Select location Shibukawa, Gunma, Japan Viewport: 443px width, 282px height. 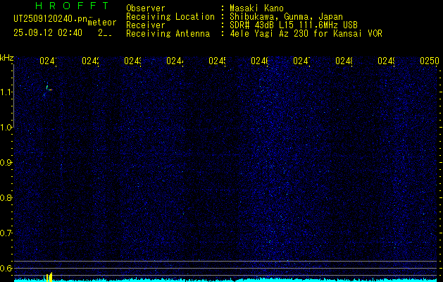[286, 17]
